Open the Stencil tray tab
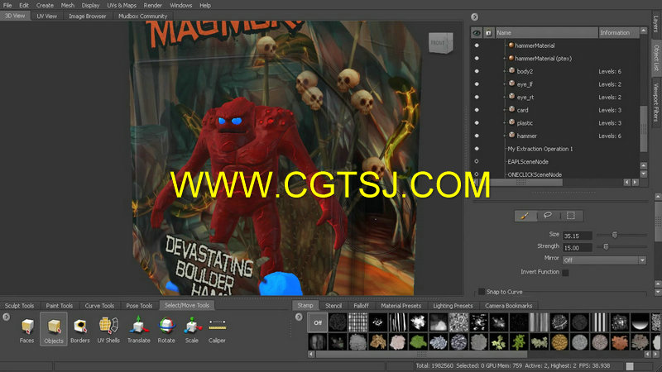The height and width of the screenshot is (372, 662). point(333,305)
